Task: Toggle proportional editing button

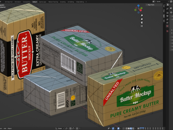Action: pos(77,129)
